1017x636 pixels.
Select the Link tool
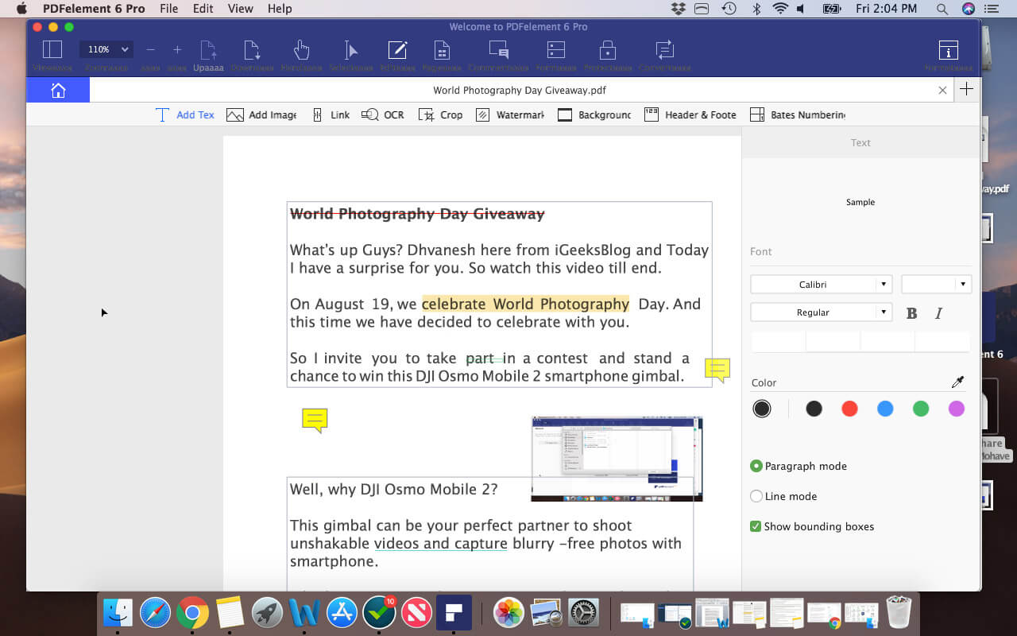tap(331, 114)
